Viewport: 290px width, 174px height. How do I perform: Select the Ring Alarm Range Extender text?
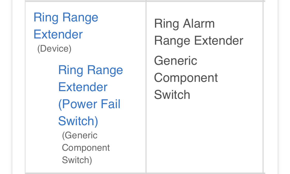click(198, 32)
